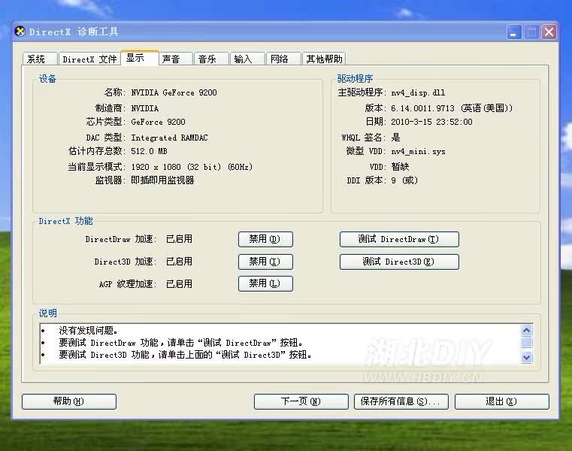Go to the 输入 tab
The image size is (572, 451).
pos(247,59)
